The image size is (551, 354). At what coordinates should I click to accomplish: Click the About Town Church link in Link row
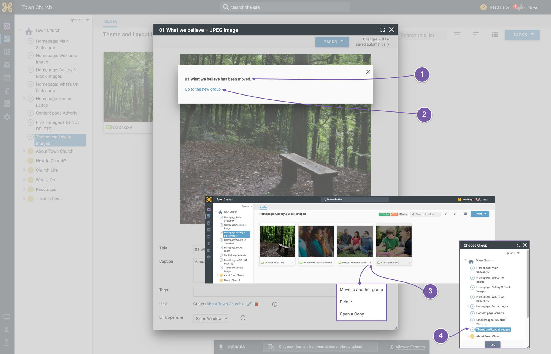(224, 304)
